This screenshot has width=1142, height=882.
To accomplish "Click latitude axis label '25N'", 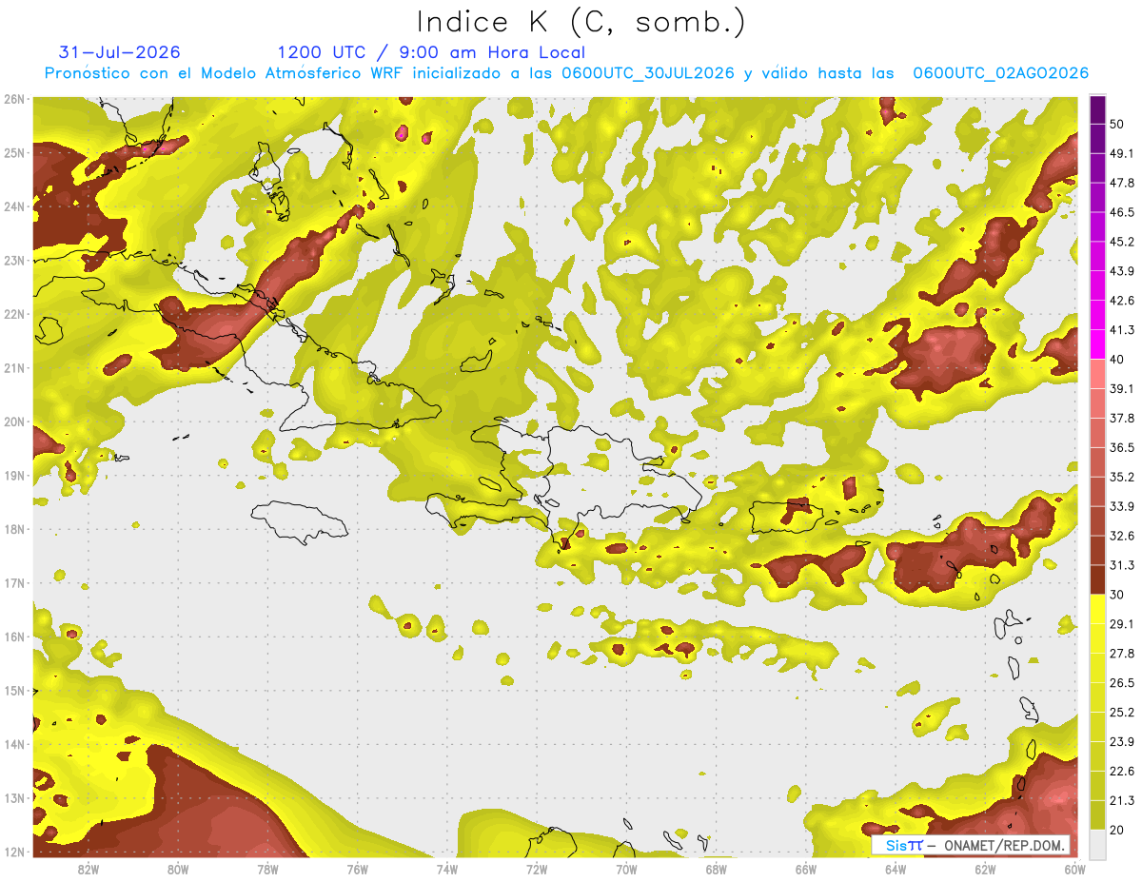I will pyautogui.click(x=13, y=153).
